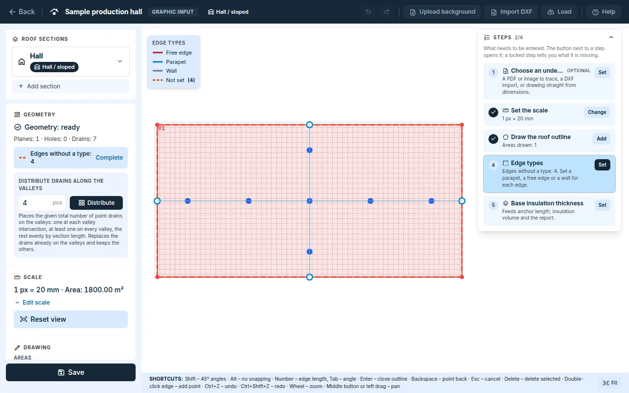Select the central drain point at valley intersection

(x=310, y=201)
